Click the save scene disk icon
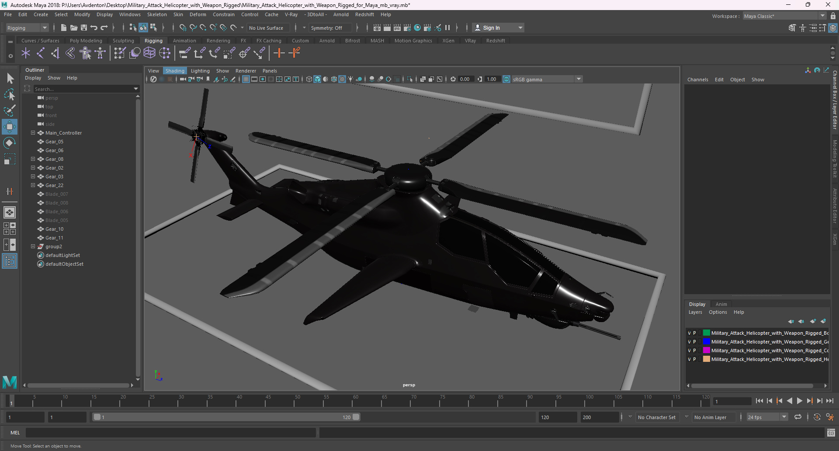Viewport: 839px width, 451px height. click(x=83, y=28)
